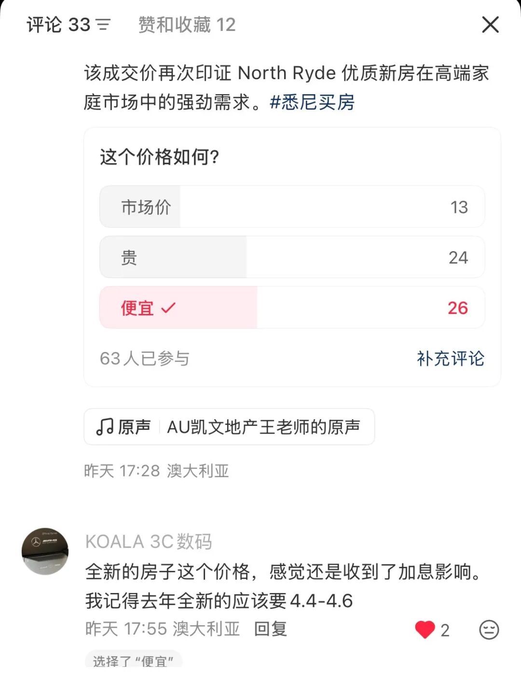Viewport: 521px width, 677px height.
Task: Open KOALA 3C数码's profile avatar
Action: [x=45, y=551]
